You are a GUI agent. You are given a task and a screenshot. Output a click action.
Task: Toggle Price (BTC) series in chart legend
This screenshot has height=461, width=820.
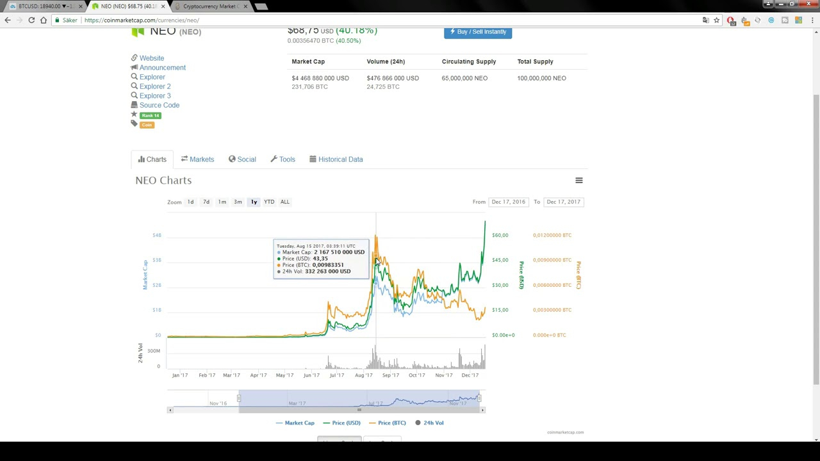388,423
